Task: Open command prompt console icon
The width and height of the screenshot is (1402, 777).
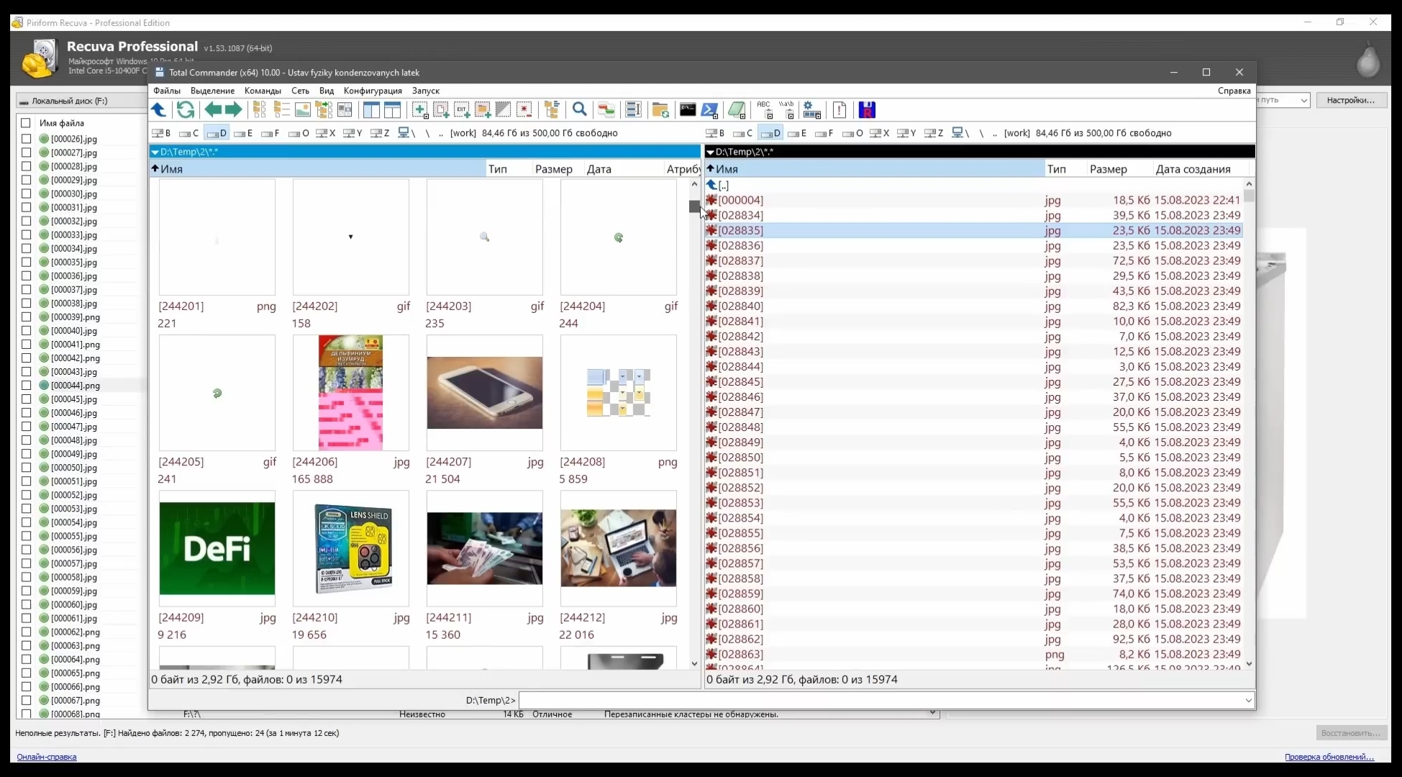Action: [688, 110]
